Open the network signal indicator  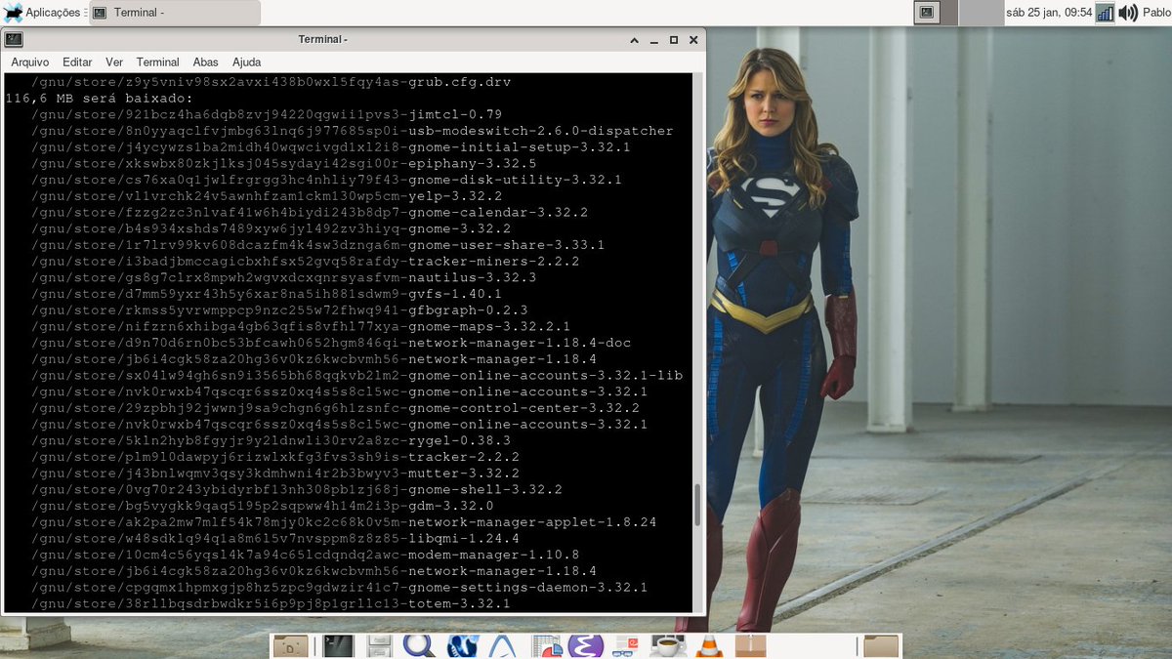(x=1105, y=13)
